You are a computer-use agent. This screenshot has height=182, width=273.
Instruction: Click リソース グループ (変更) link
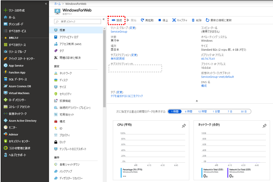click(x=132, y=28)
